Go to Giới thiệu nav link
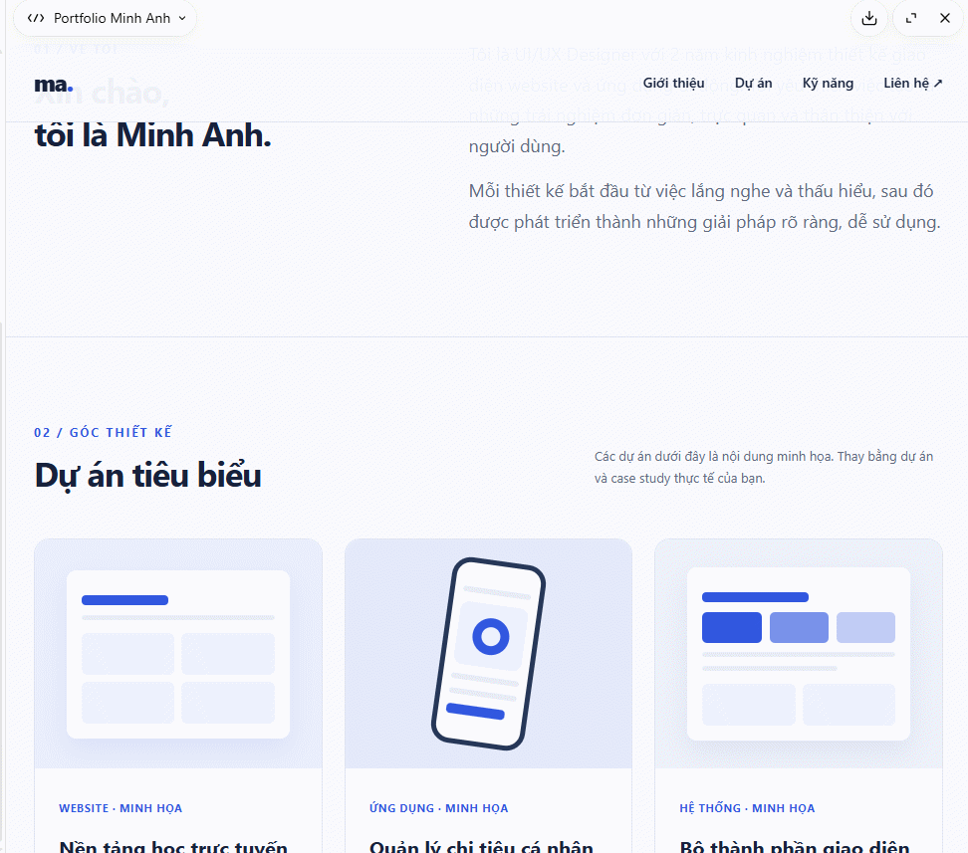 (673, 83)
